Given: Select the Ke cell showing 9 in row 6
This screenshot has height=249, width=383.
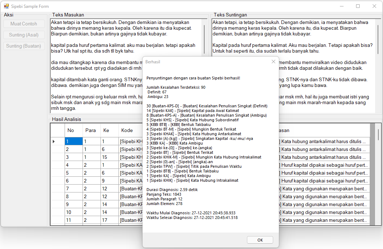Looking at the screenshot, I should (109, 181).
